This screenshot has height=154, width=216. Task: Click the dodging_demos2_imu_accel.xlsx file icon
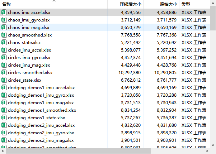[x=4, y=125]
